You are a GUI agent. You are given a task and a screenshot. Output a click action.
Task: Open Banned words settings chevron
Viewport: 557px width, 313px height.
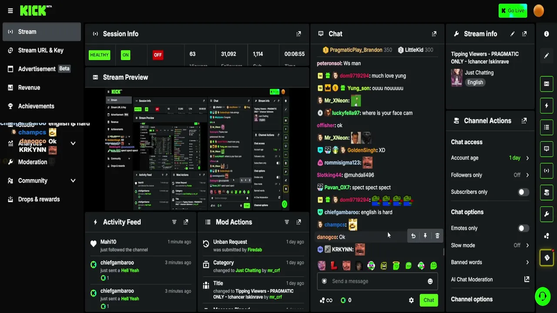(x=527, y=263)
